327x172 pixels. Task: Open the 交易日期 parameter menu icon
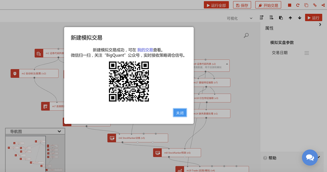coord(306,53)
